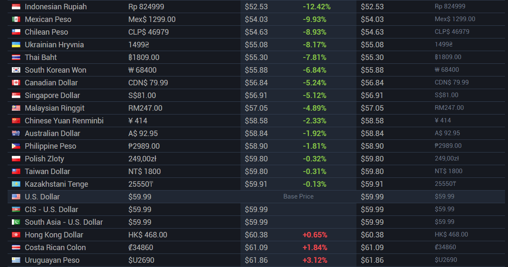
Task: Click the Canadian flag icon
Action: tap(16, 83)
